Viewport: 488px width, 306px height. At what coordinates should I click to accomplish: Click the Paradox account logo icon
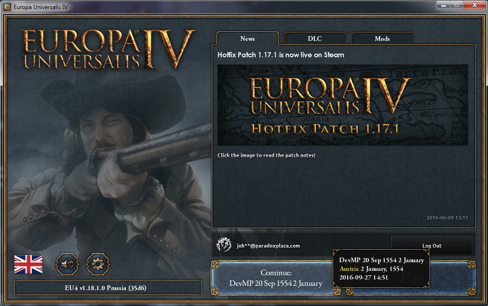click(224, 244)
